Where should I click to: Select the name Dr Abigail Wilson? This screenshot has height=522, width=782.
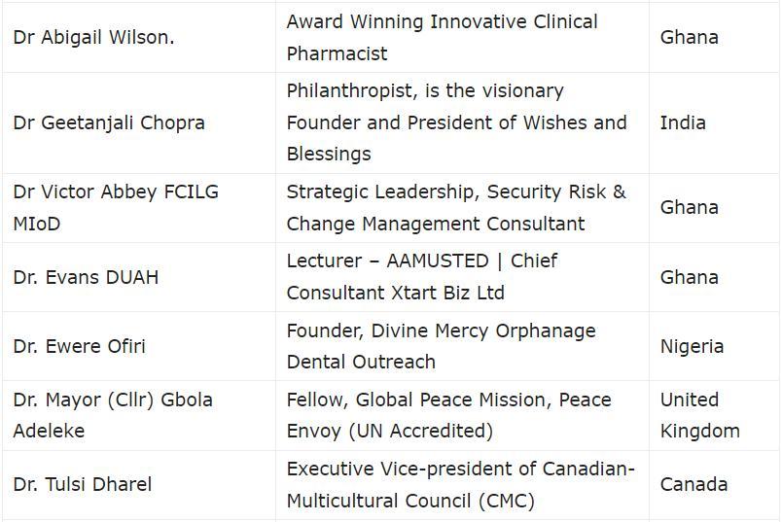[x=93, y=38]
